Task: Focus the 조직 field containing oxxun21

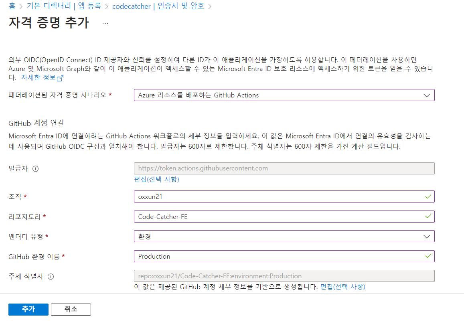Action: (x=284, y=197)
